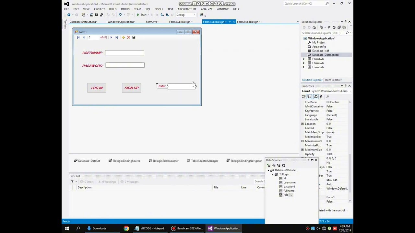This screenshot has width=415, height=233.
Task: Click the red Delete record icon
Action: point(128,37)
